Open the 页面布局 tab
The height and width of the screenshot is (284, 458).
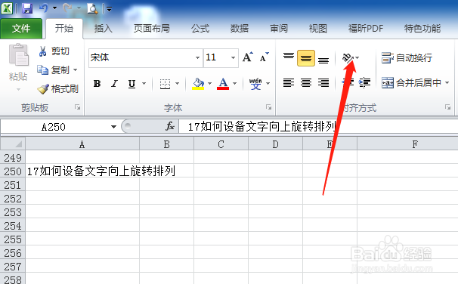(152, 28)
